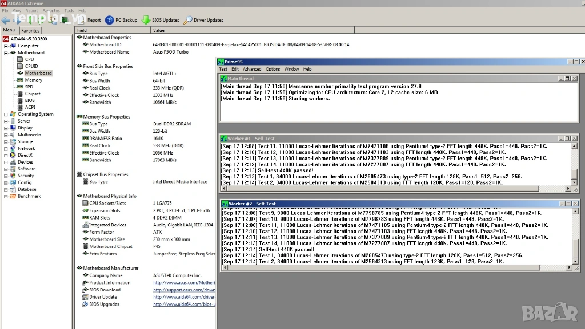Click the green BIOS Updates arrow icon

pos(146,20)
